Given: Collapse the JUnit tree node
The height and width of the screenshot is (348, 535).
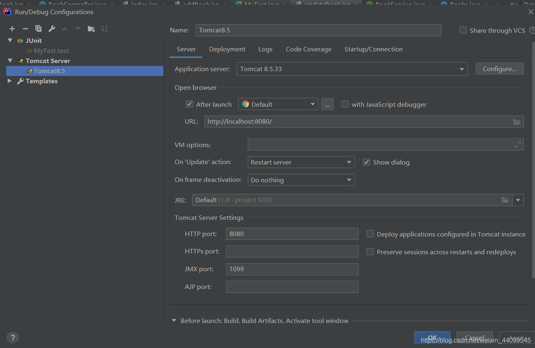Looking at the screenshot, I should coord(10,40).
